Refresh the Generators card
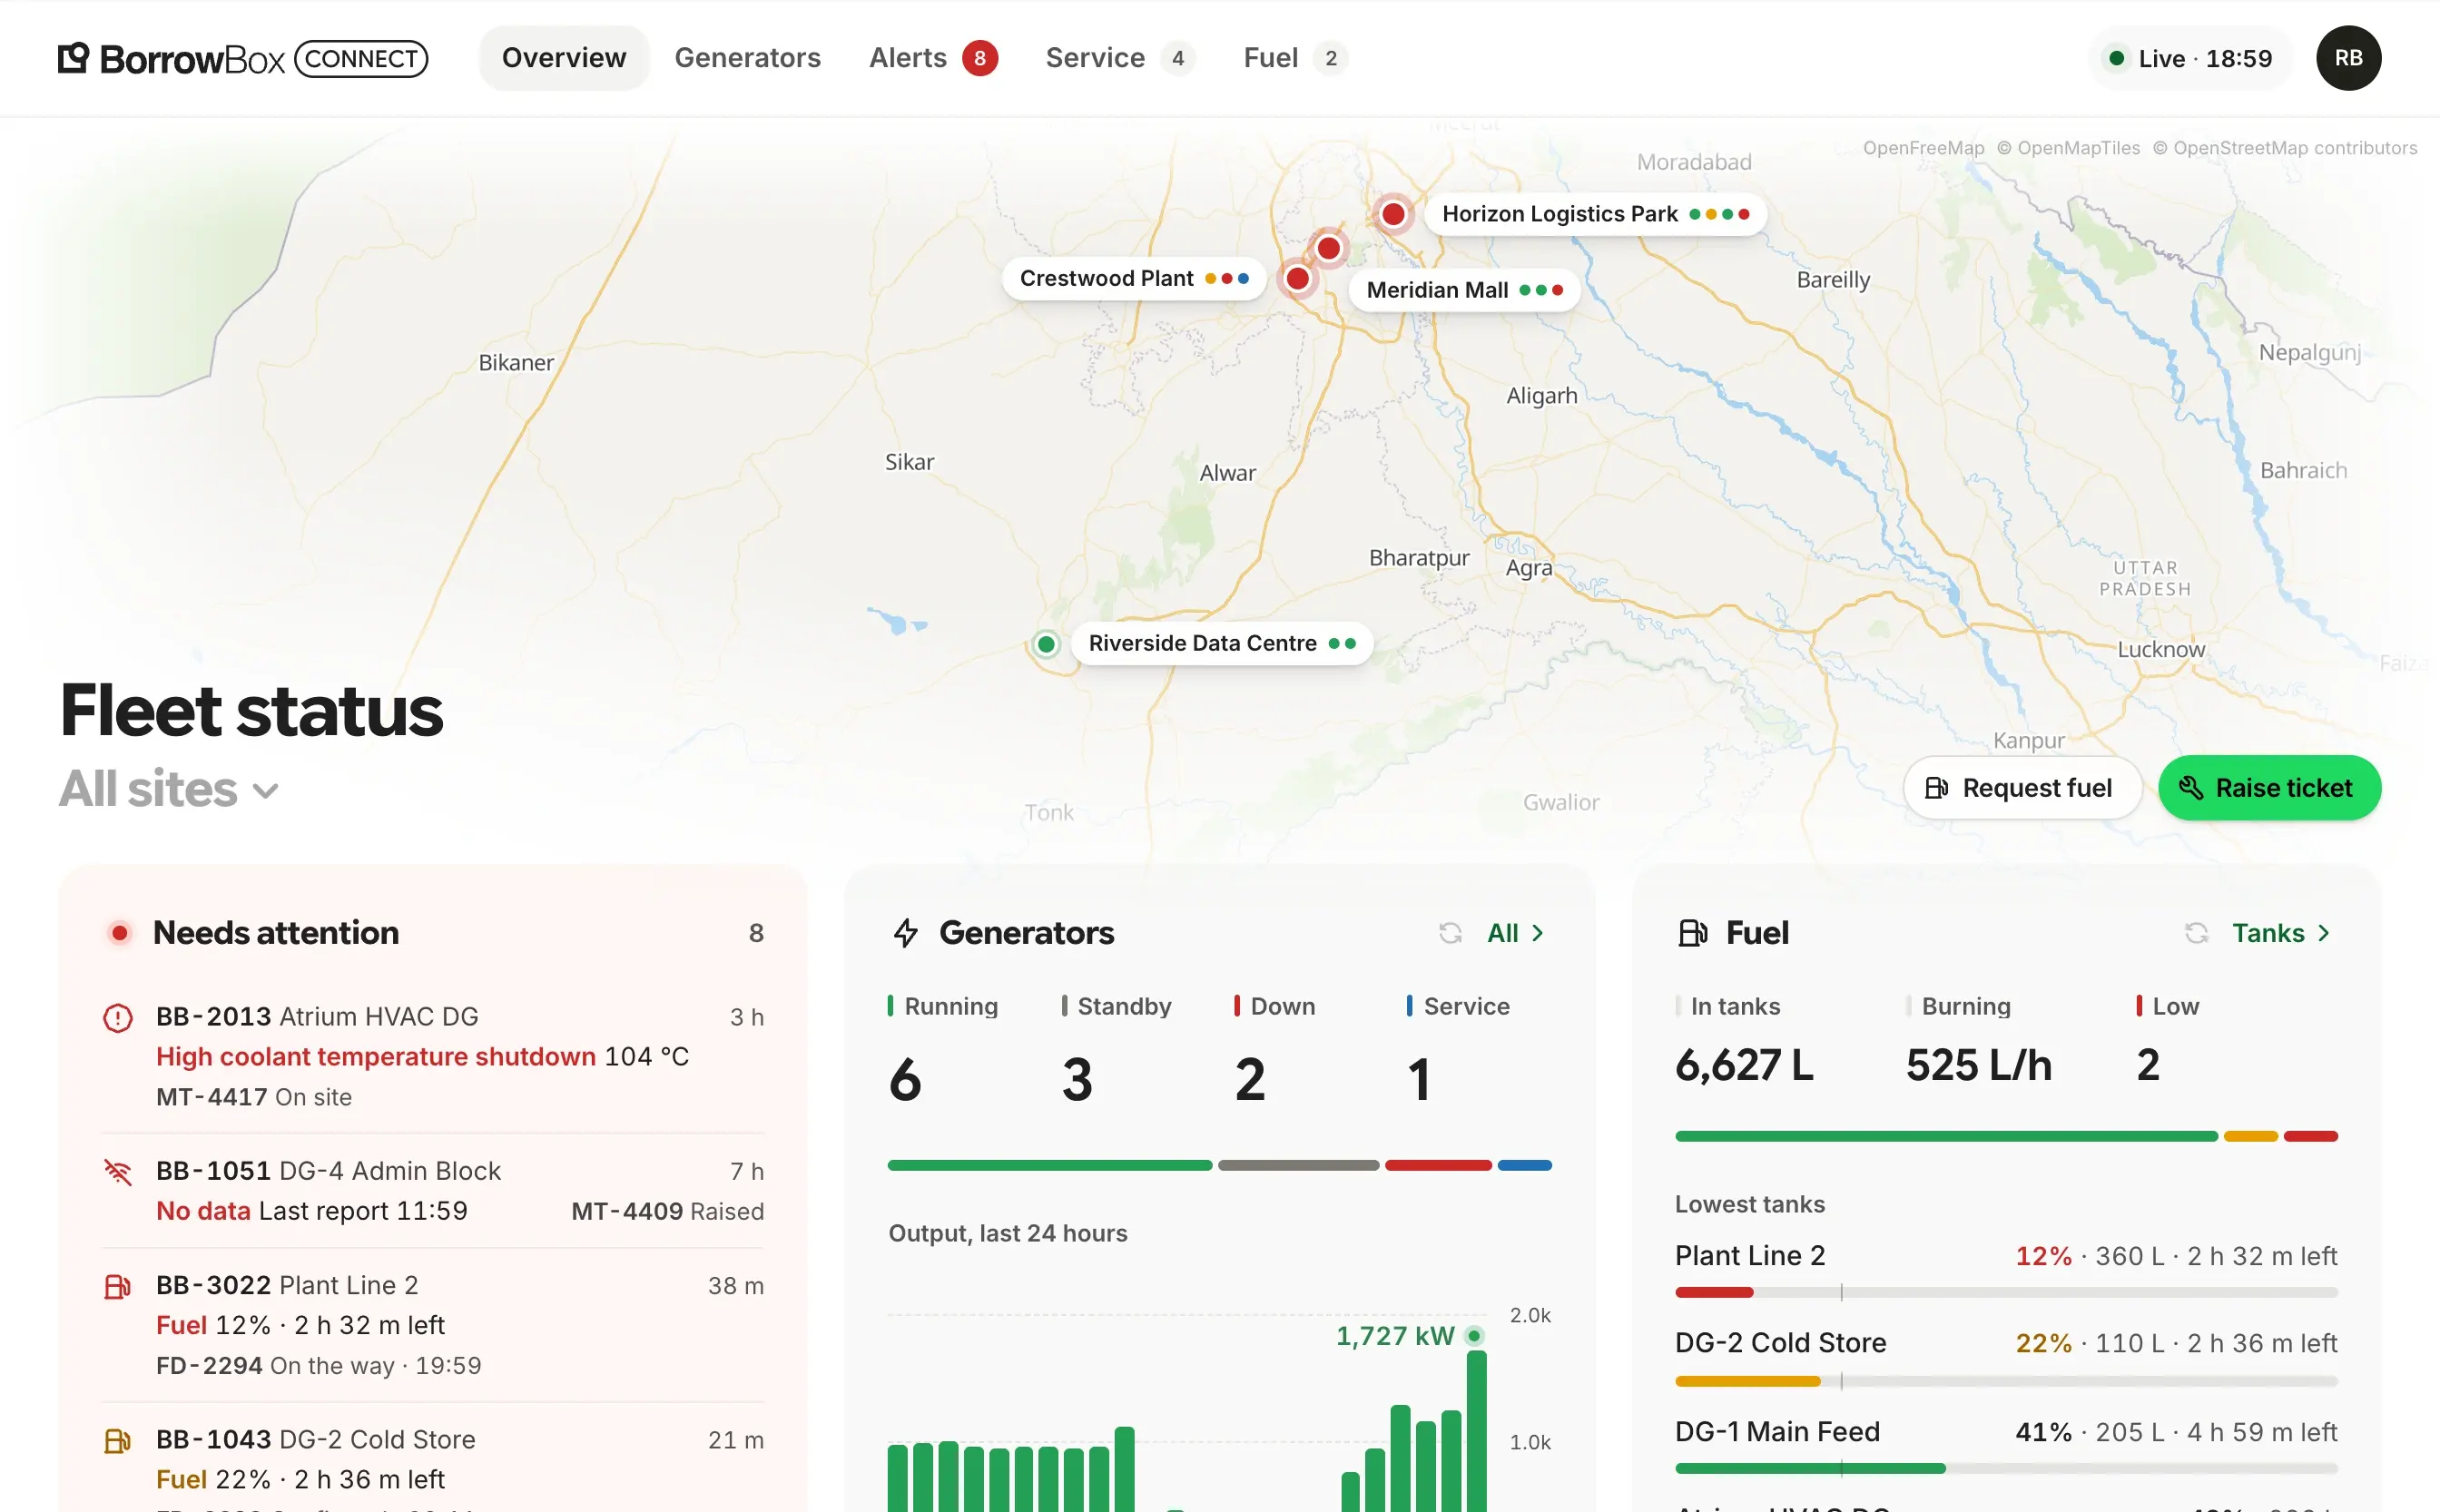 1450,933
